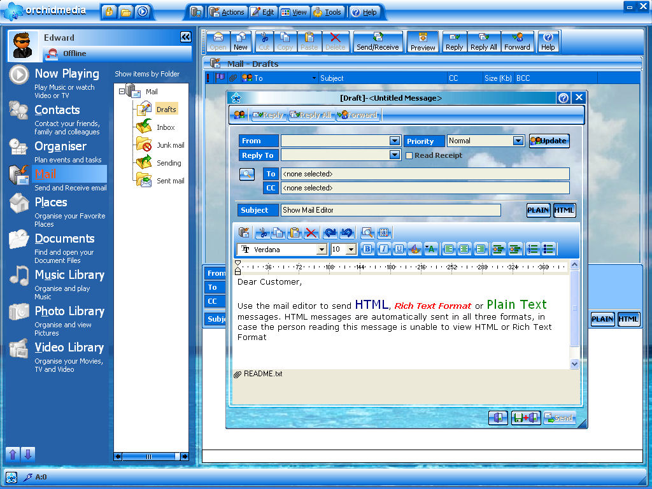Center align text in the mail editor
The height and width of the screenshot is (489, 652).
click(464, 249)
